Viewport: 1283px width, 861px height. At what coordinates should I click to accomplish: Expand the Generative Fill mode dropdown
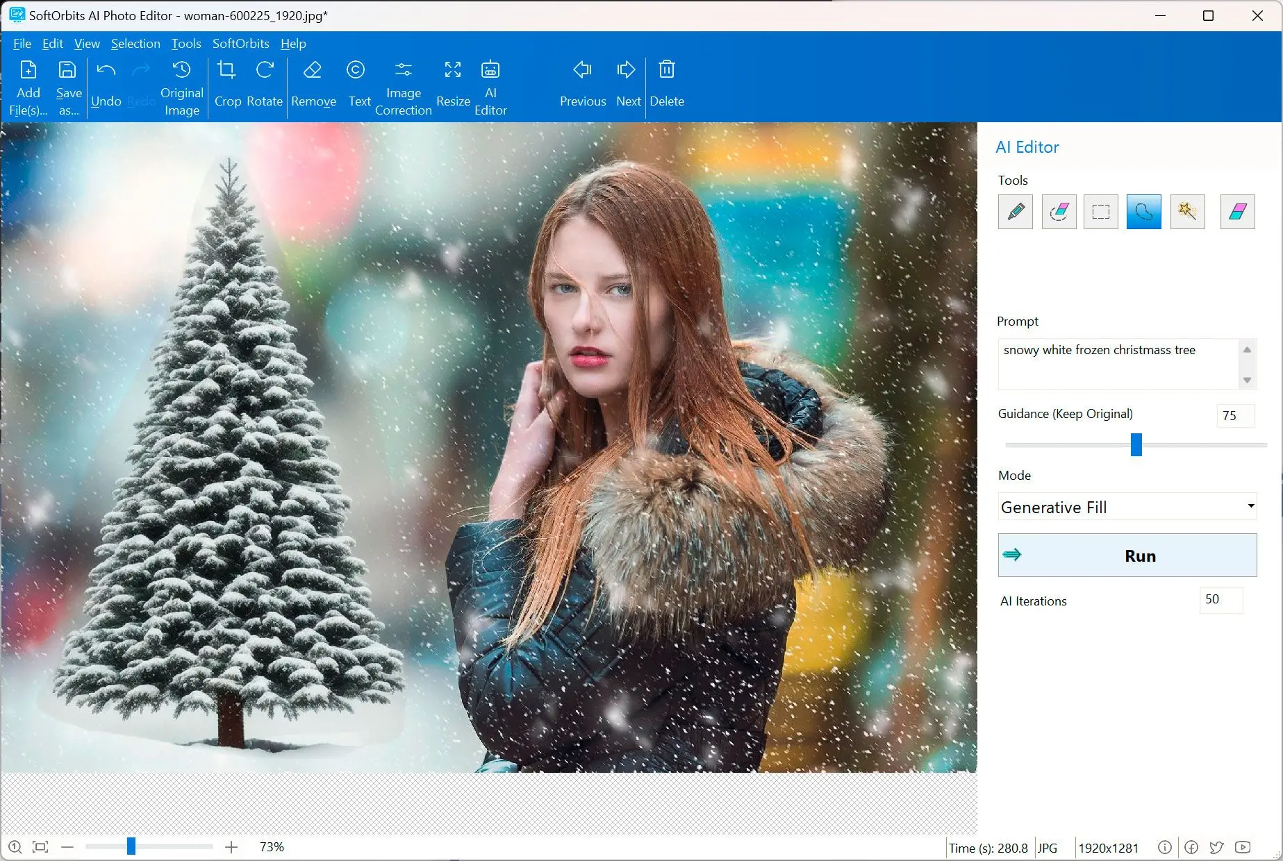[x=1250, y=506]
